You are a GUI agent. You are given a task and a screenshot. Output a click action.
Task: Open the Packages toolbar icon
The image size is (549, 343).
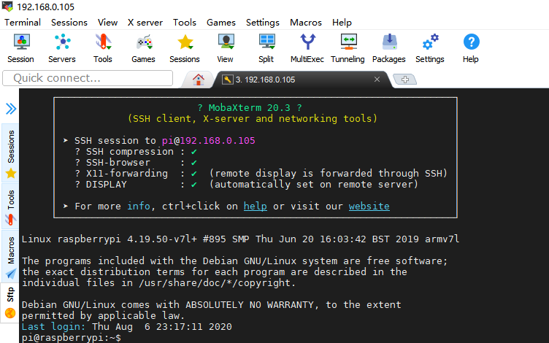[389, 48]
